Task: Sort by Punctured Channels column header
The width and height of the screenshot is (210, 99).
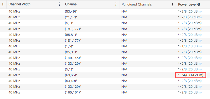Action: click(x=137, y=5)
